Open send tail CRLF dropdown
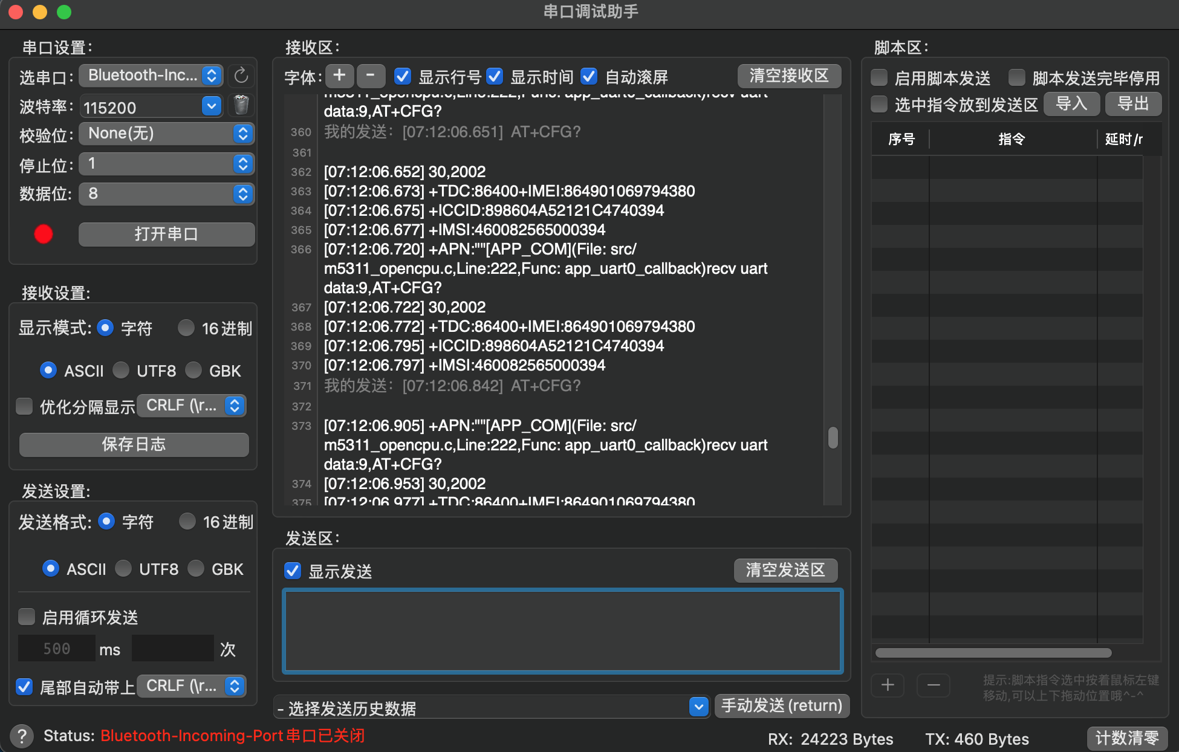This screenshot has width=1179, height=752. pyautogui.click(x=192, y=686)
